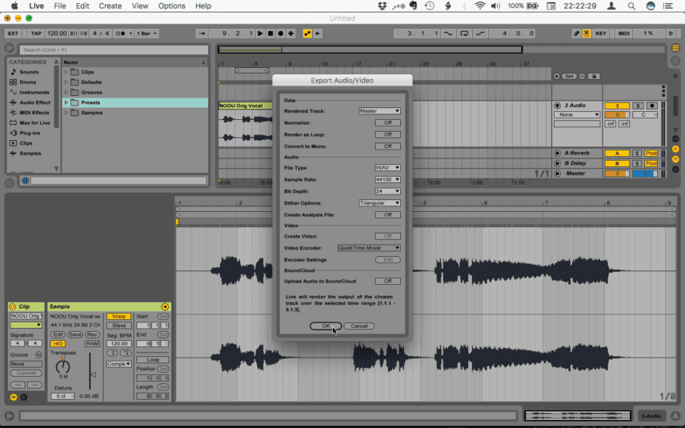This screenshot has height=428, width=685.
Task: Toggle Render as Loop option
Action: [387, 134]
